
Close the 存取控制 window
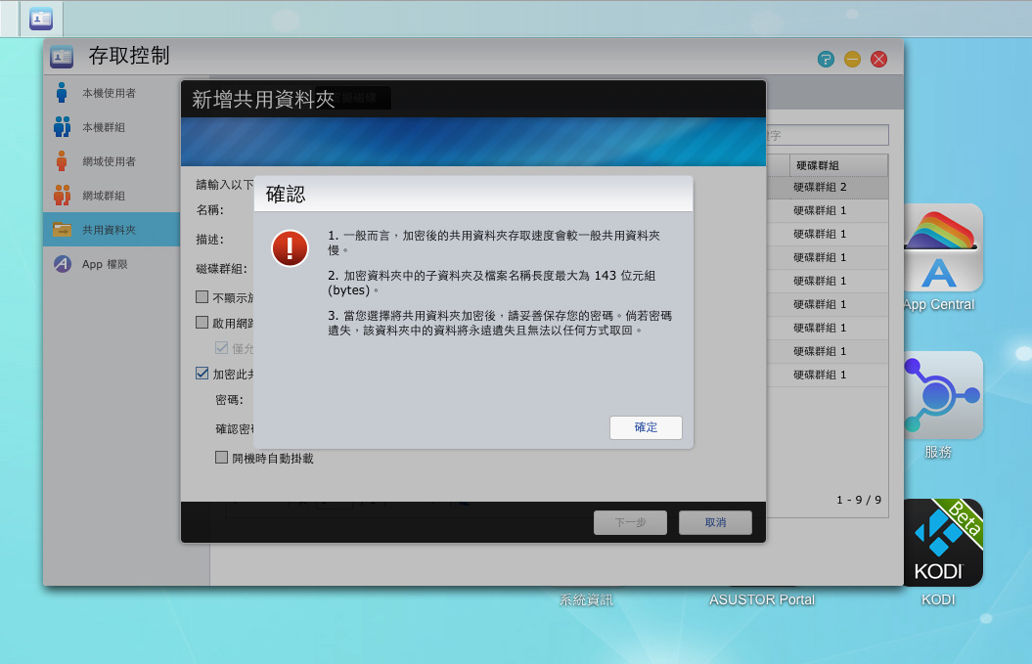[x=878, y=60]
